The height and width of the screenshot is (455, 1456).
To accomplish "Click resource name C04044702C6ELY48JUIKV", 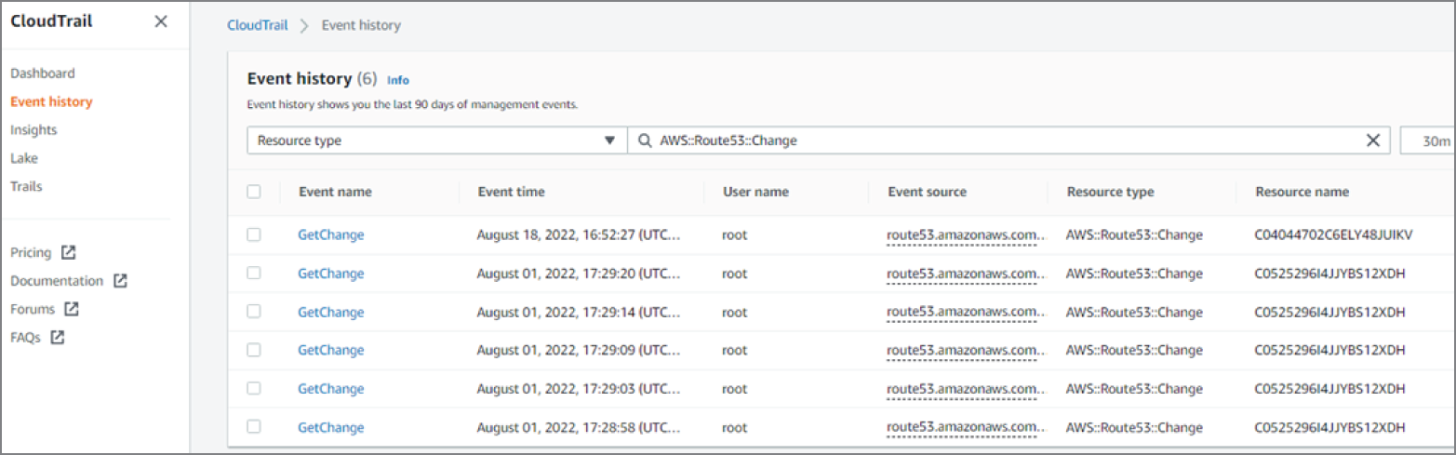I will click(1333, 234).
